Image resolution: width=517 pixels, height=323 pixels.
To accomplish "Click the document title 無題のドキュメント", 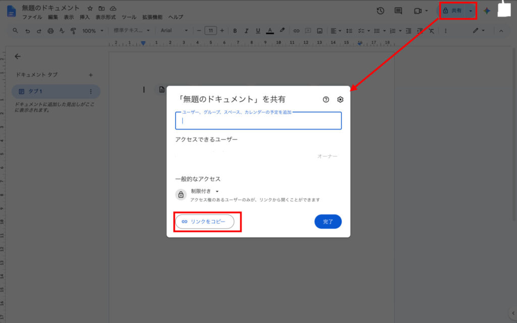I will click(50, 8).
